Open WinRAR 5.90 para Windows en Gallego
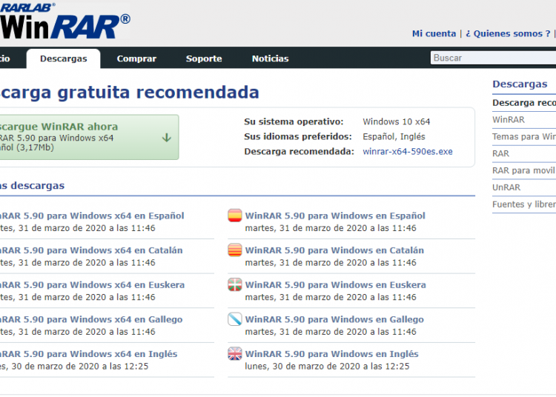Image resolution: width=556 pixels, height=397 pixels. (x=334, y=319)
